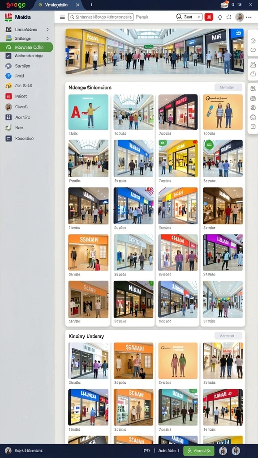Viewport: 258px width, 458px height.
Task: Switch to the Vmulagdsiin browser tab
Action: point(59,5)
